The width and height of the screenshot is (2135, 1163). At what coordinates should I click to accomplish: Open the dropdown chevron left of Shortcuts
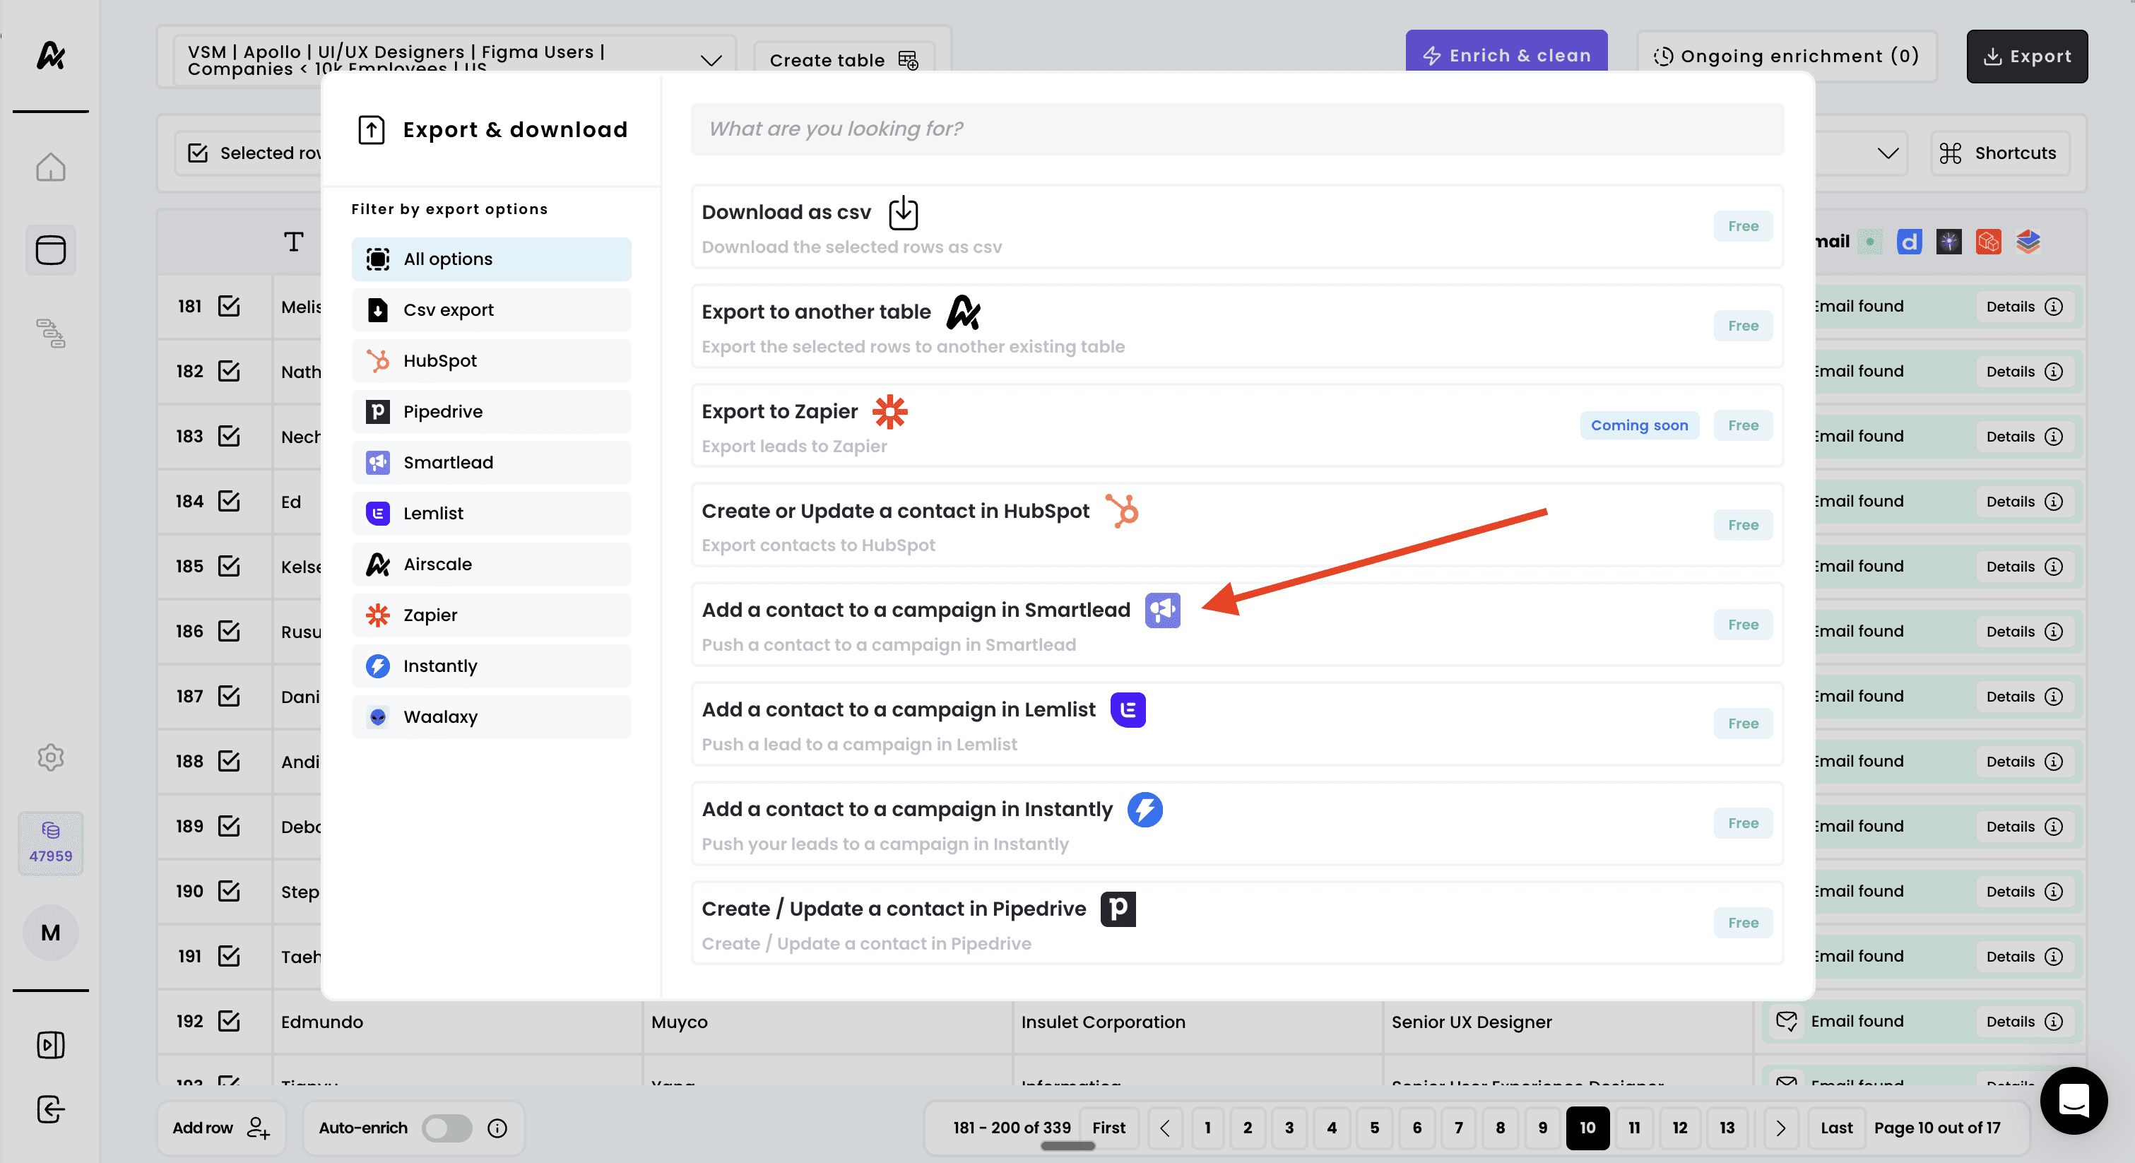tap(1887, 153)
